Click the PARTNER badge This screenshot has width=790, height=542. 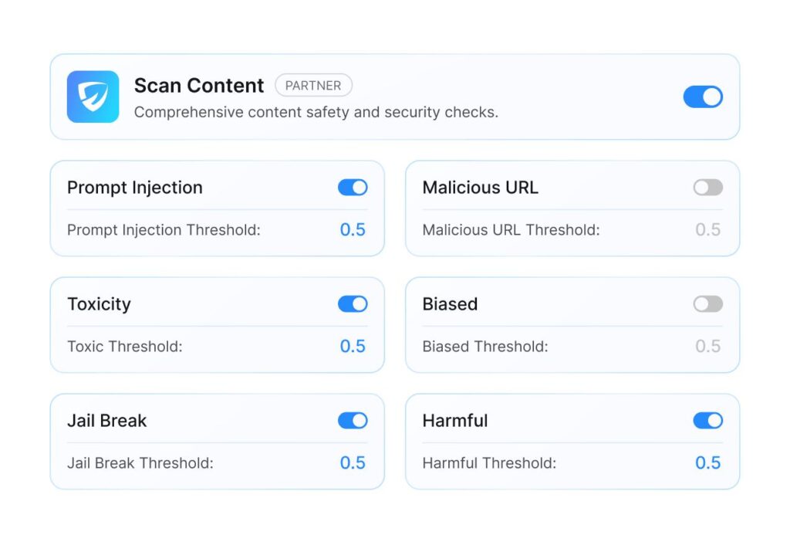point(313,86)
